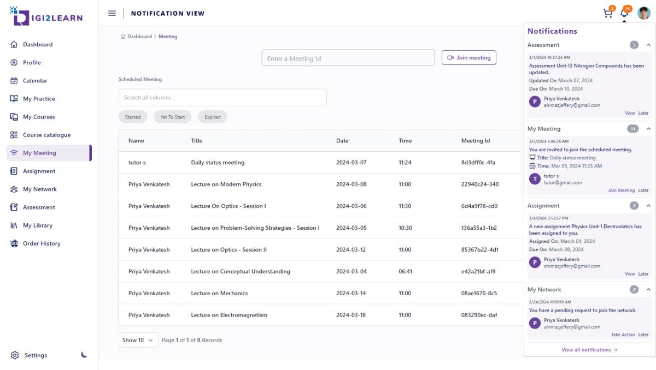Screen dimensions: 656x370
Task: Click the Join meeting button
Action: tap(468, 58)
